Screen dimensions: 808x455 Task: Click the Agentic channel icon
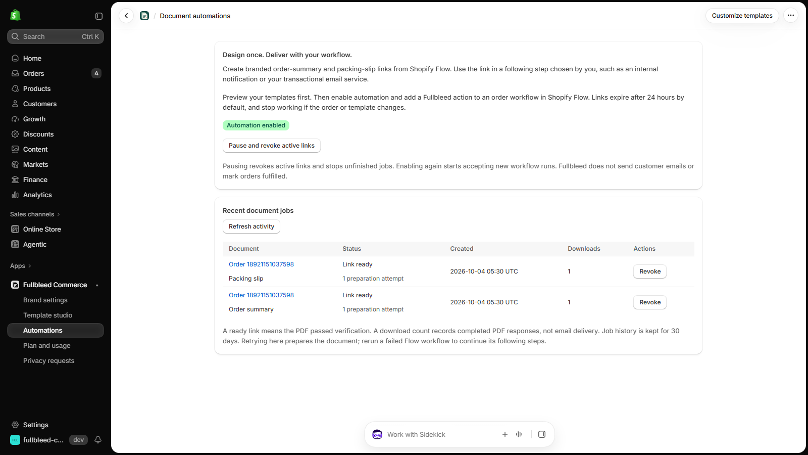point(15,244)
